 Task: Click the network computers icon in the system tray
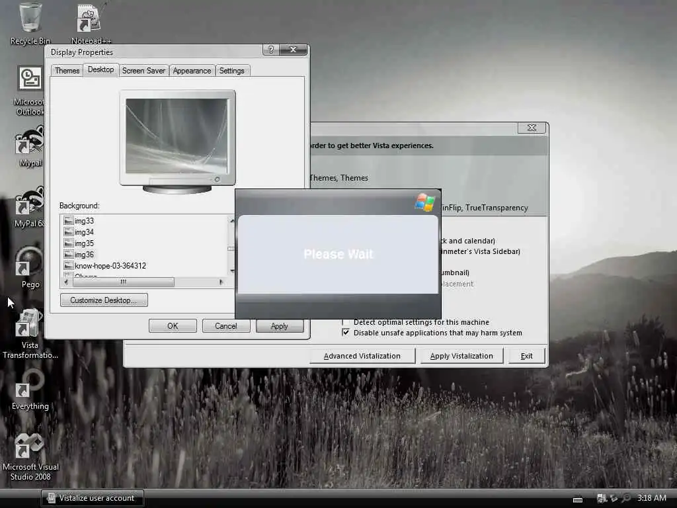(x=602, y=498)
